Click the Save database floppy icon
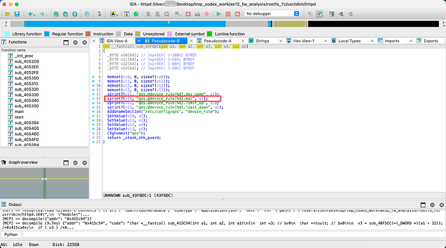 pyautogui.click(x=17, y=14)
